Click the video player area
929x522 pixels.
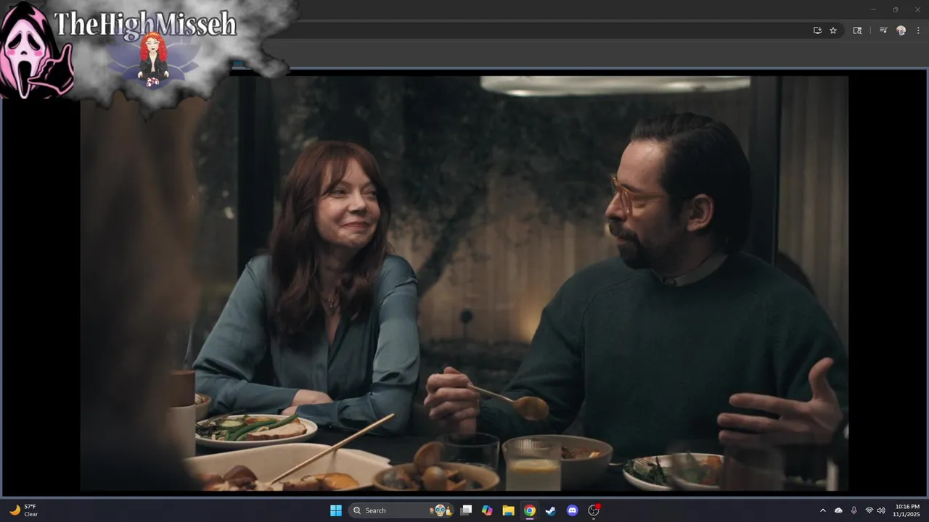click(464, 283)
